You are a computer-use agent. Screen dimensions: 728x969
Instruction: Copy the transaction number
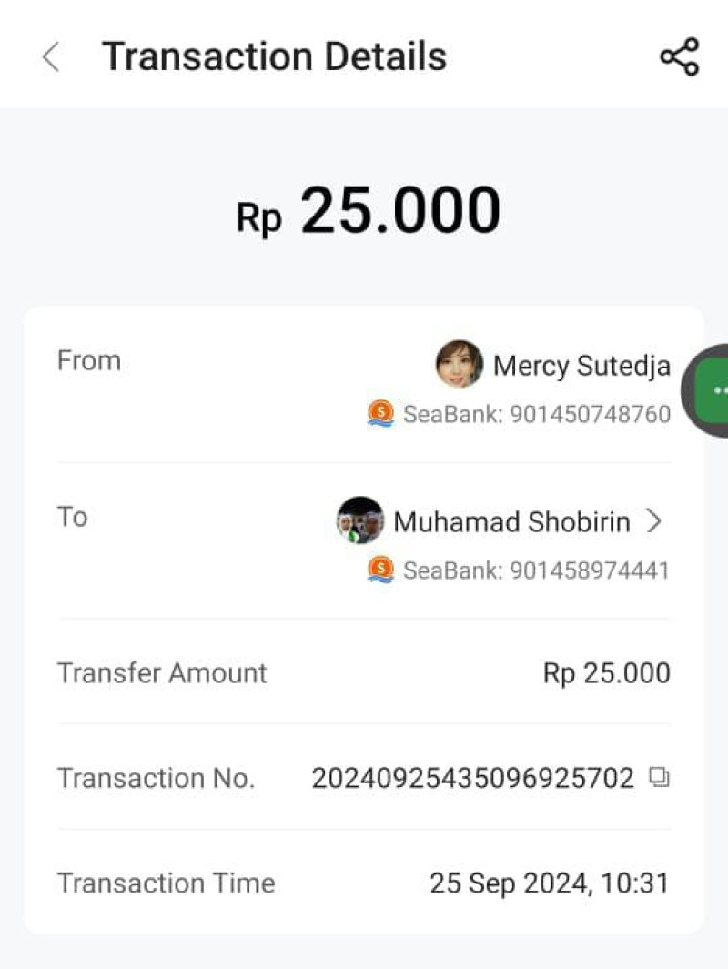659,778
